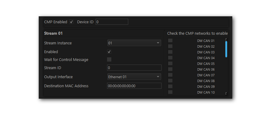Image resolution: width=271 pixels, height=115 pixels.
Task: Enable Wait for Control Message checkbox
Action: 109,60
